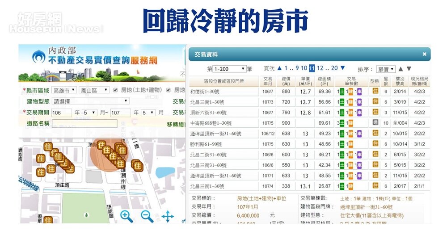Select the 過埤里頂新一街31~60號 107/1 row
Viewport: 447px width, 235px height.
click(x=310, y=176)
